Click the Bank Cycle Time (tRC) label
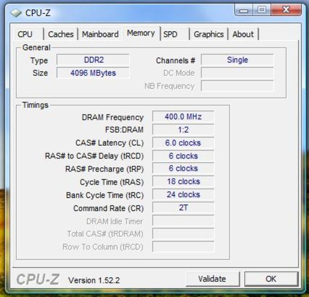This screenshot has width=309, height=297. click(105, 195)
